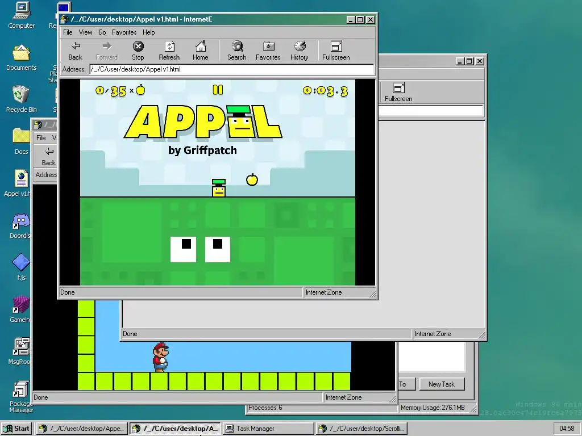
Task: Click the yellow apple next to the character
Action: coord(252,180)
